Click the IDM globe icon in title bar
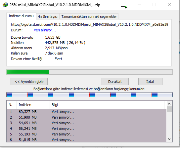 point(5,5)
